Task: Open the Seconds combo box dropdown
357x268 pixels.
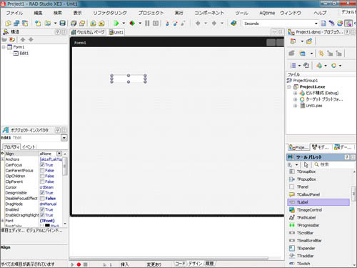Action: pos(316,24)
